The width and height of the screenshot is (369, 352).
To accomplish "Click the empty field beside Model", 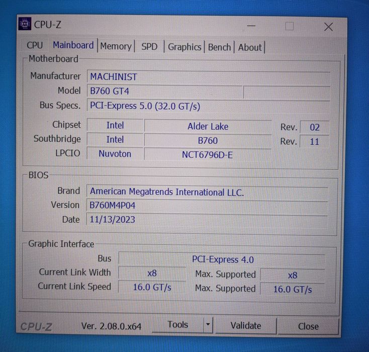I will 287,93.
